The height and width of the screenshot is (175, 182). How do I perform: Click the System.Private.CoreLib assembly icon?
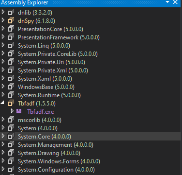pos(11,54)
